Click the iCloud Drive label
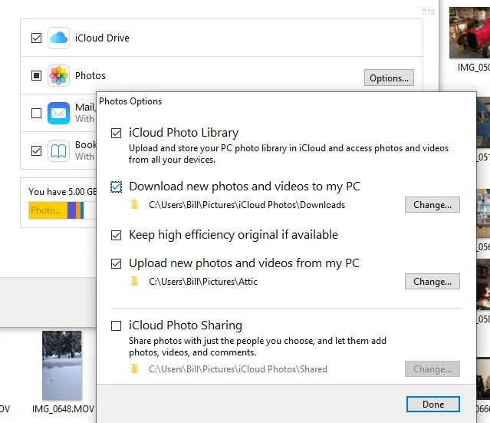490x423 pixels. point(102,38)
